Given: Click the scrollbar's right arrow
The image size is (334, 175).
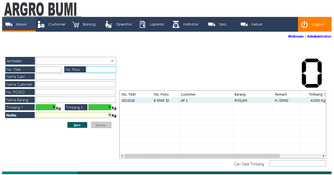Looking at the screenshot, I should [324, 156].
